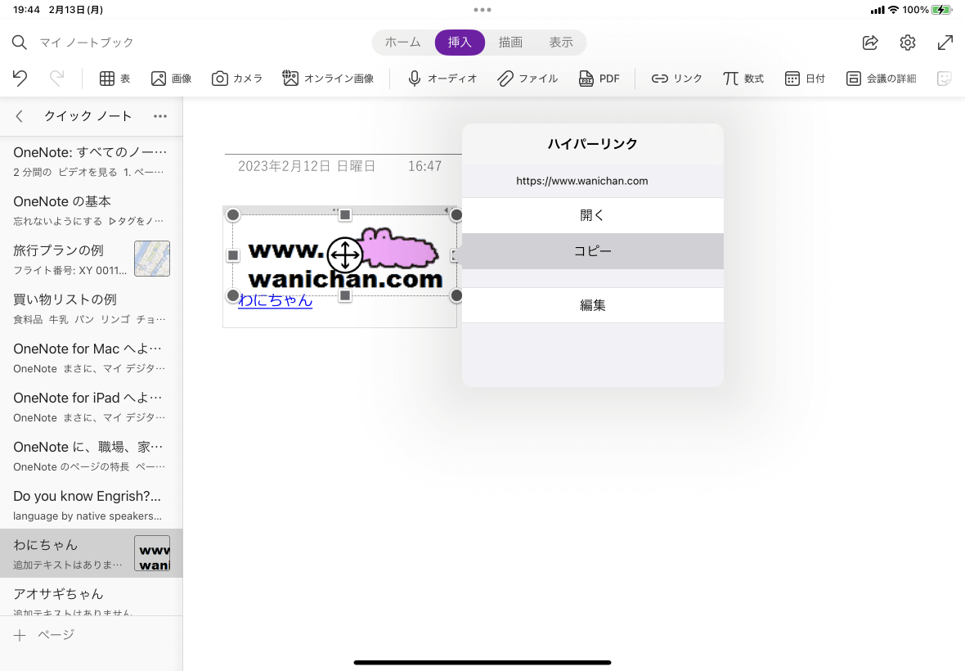Insert online image (オンライン画像)

click(x=328, y=79)
